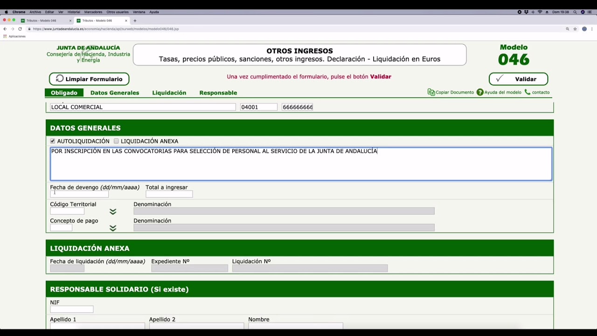Click the Dom 19:38 clock
The image size is (597, 336).
561,12
